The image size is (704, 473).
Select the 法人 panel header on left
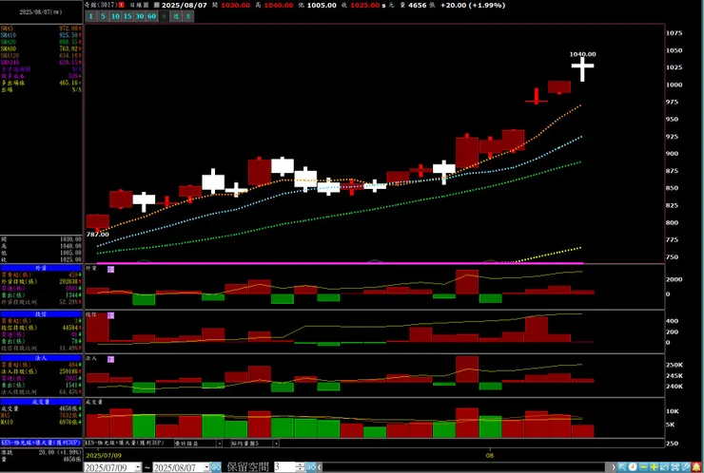(41, 358)
